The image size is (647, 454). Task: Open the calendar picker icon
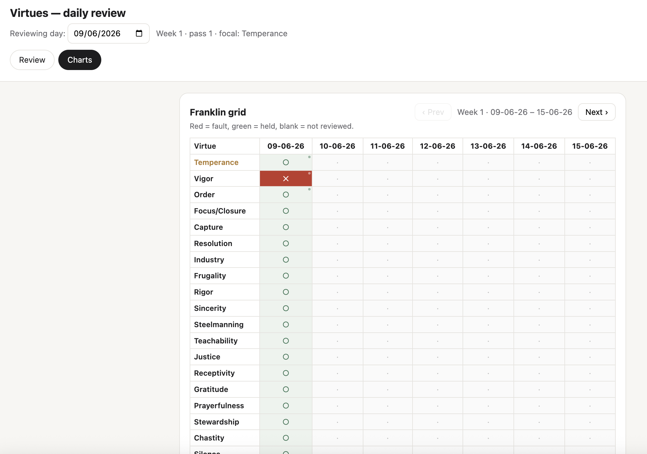click(139, 33)
